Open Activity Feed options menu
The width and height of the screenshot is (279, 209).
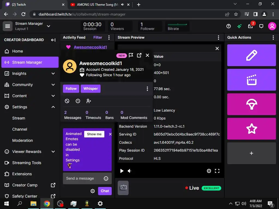109,38
